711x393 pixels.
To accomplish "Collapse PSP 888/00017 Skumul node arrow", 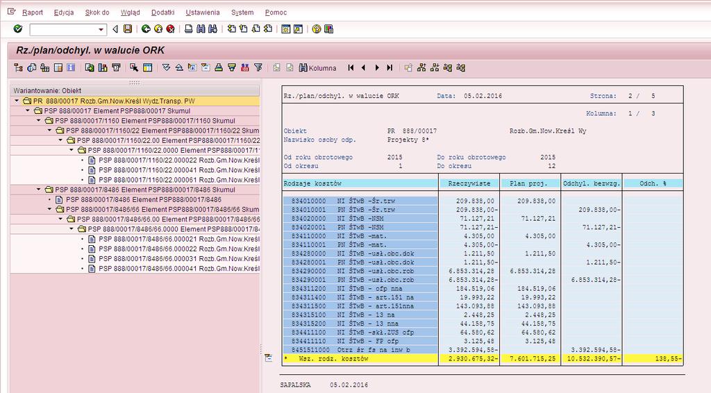I will click(28, 110).
